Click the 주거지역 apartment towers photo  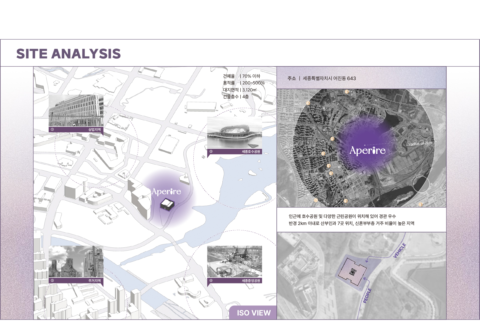point(76,261)
